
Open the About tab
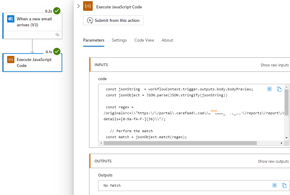click(167, 40)
